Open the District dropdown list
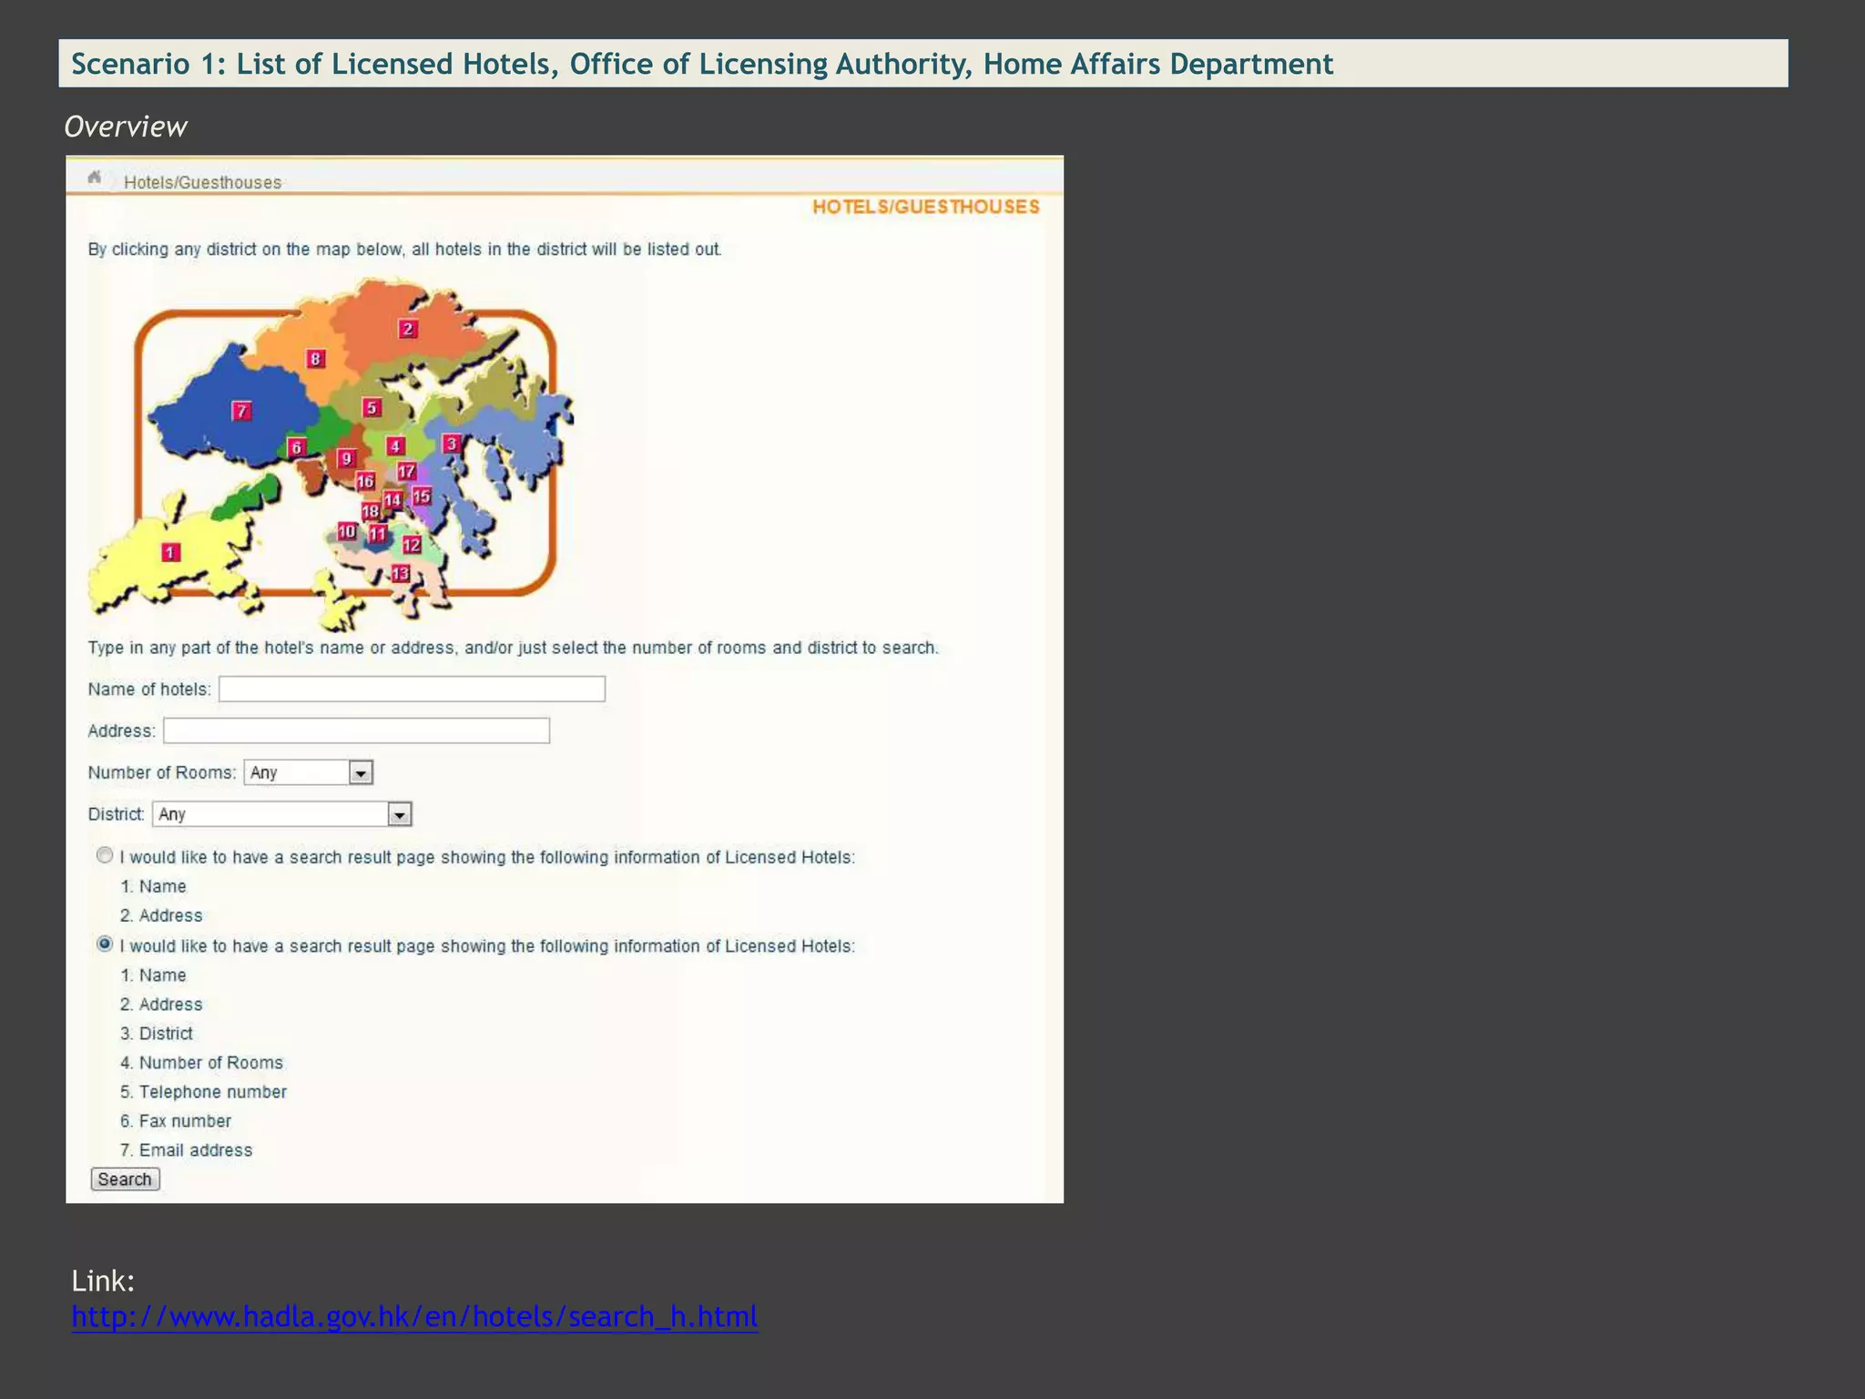Viewport: 1865px width, 1399px height. pyautogui.click(x=282, y=814)
